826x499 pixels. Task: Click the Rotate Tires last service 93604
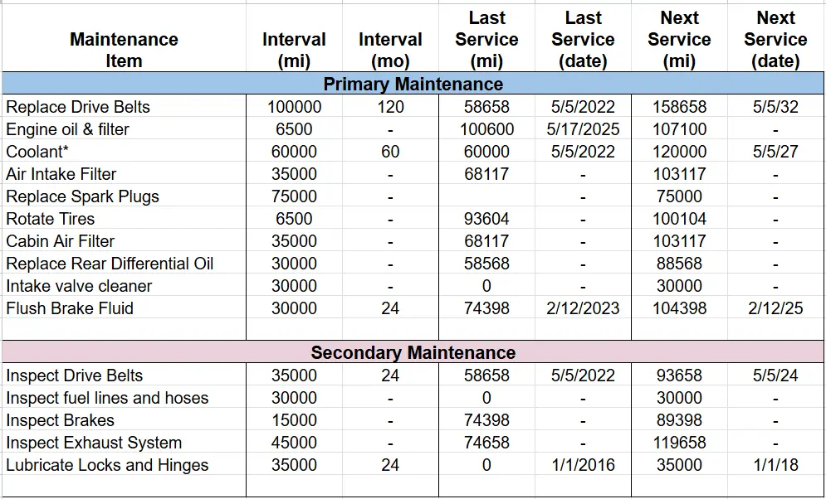(x=486, y=219)
